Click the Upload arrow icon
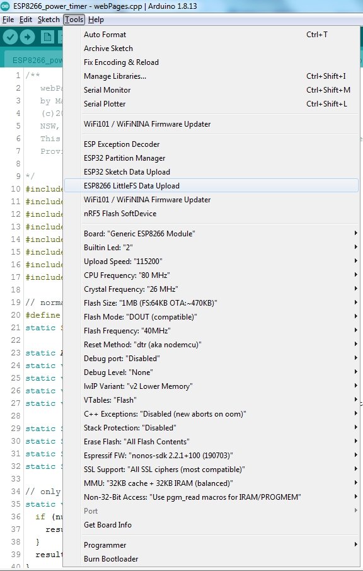363x571 pixels. coord(27,37)
